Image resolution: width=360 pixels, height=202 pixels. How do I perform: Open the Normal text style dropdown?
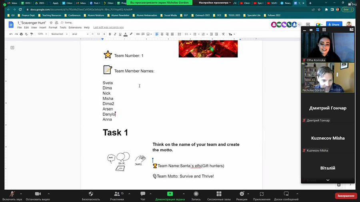[59, 34]
